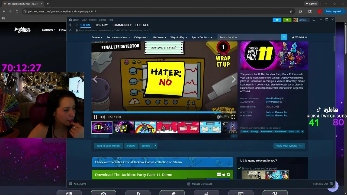
Task: Open trailer video settings gear
Action: [x=219, y=117]
